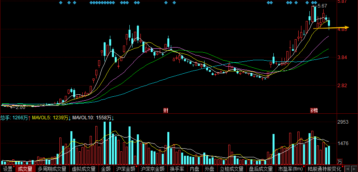The width and height of the screenshot is (358, 172).
Task: Click the 万 volume unit box
Action: click(x=340, y=162)
